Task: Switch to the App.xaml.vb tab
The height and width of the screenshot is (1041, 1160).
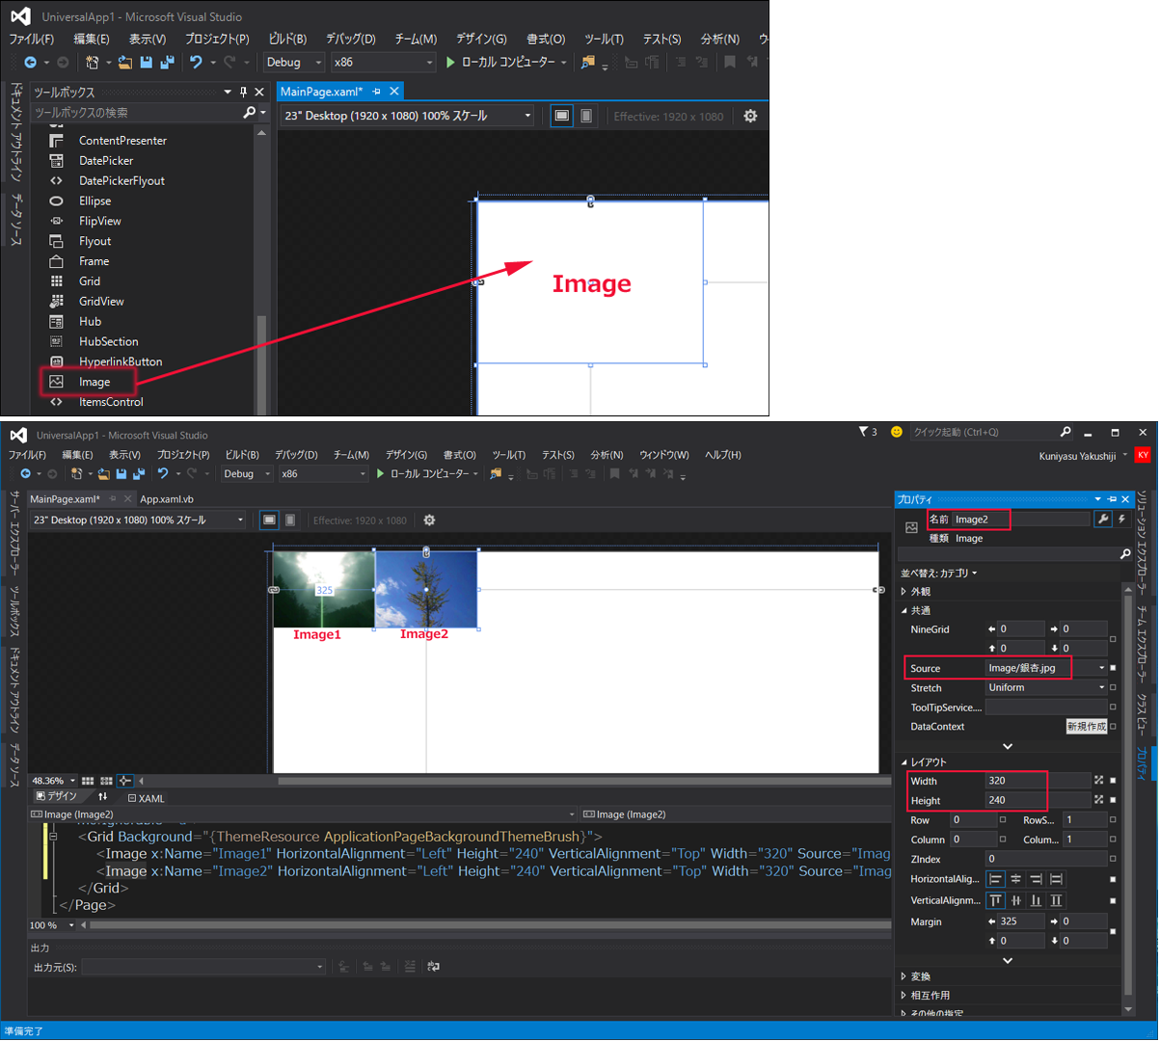Action: [167, 499]
